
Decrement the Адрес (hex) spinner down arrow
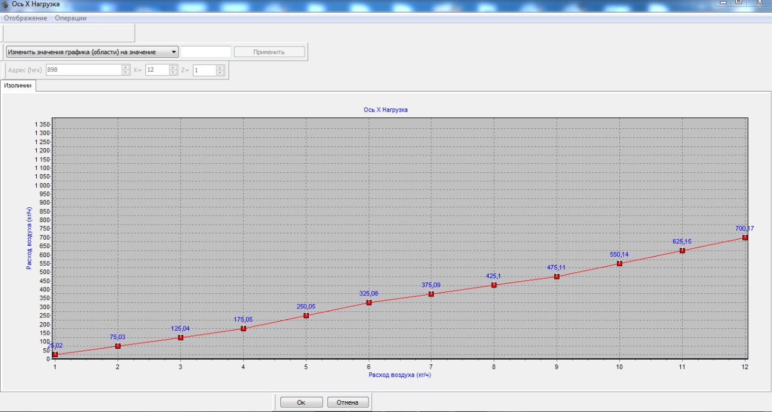tap(125, 73)
